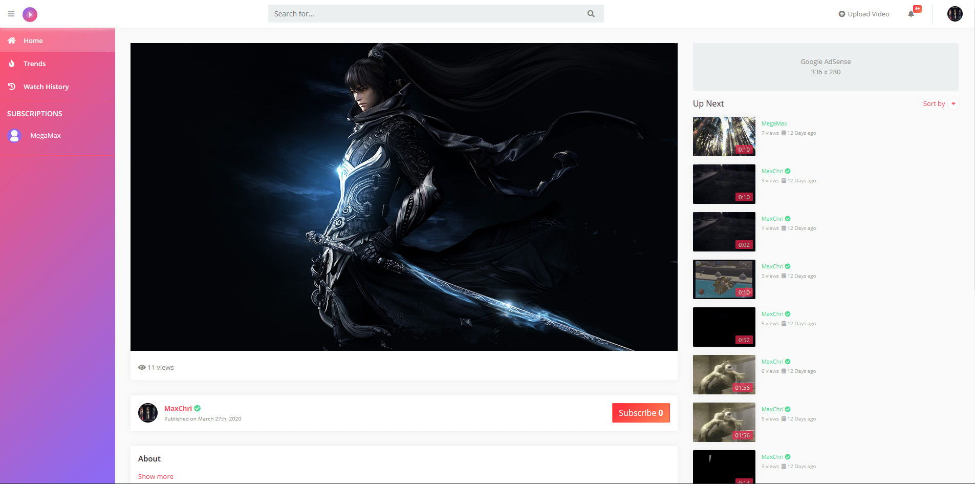Click 'Published on March 27th, 2020' text
The width and height of the screenshot is (975, 484).
point(203,419)
